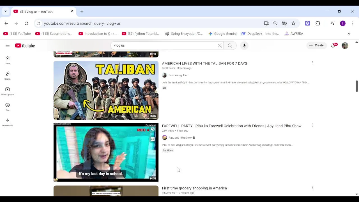The image size is (359, 202).
Task: Open the notifications bell
Action: 333,45
